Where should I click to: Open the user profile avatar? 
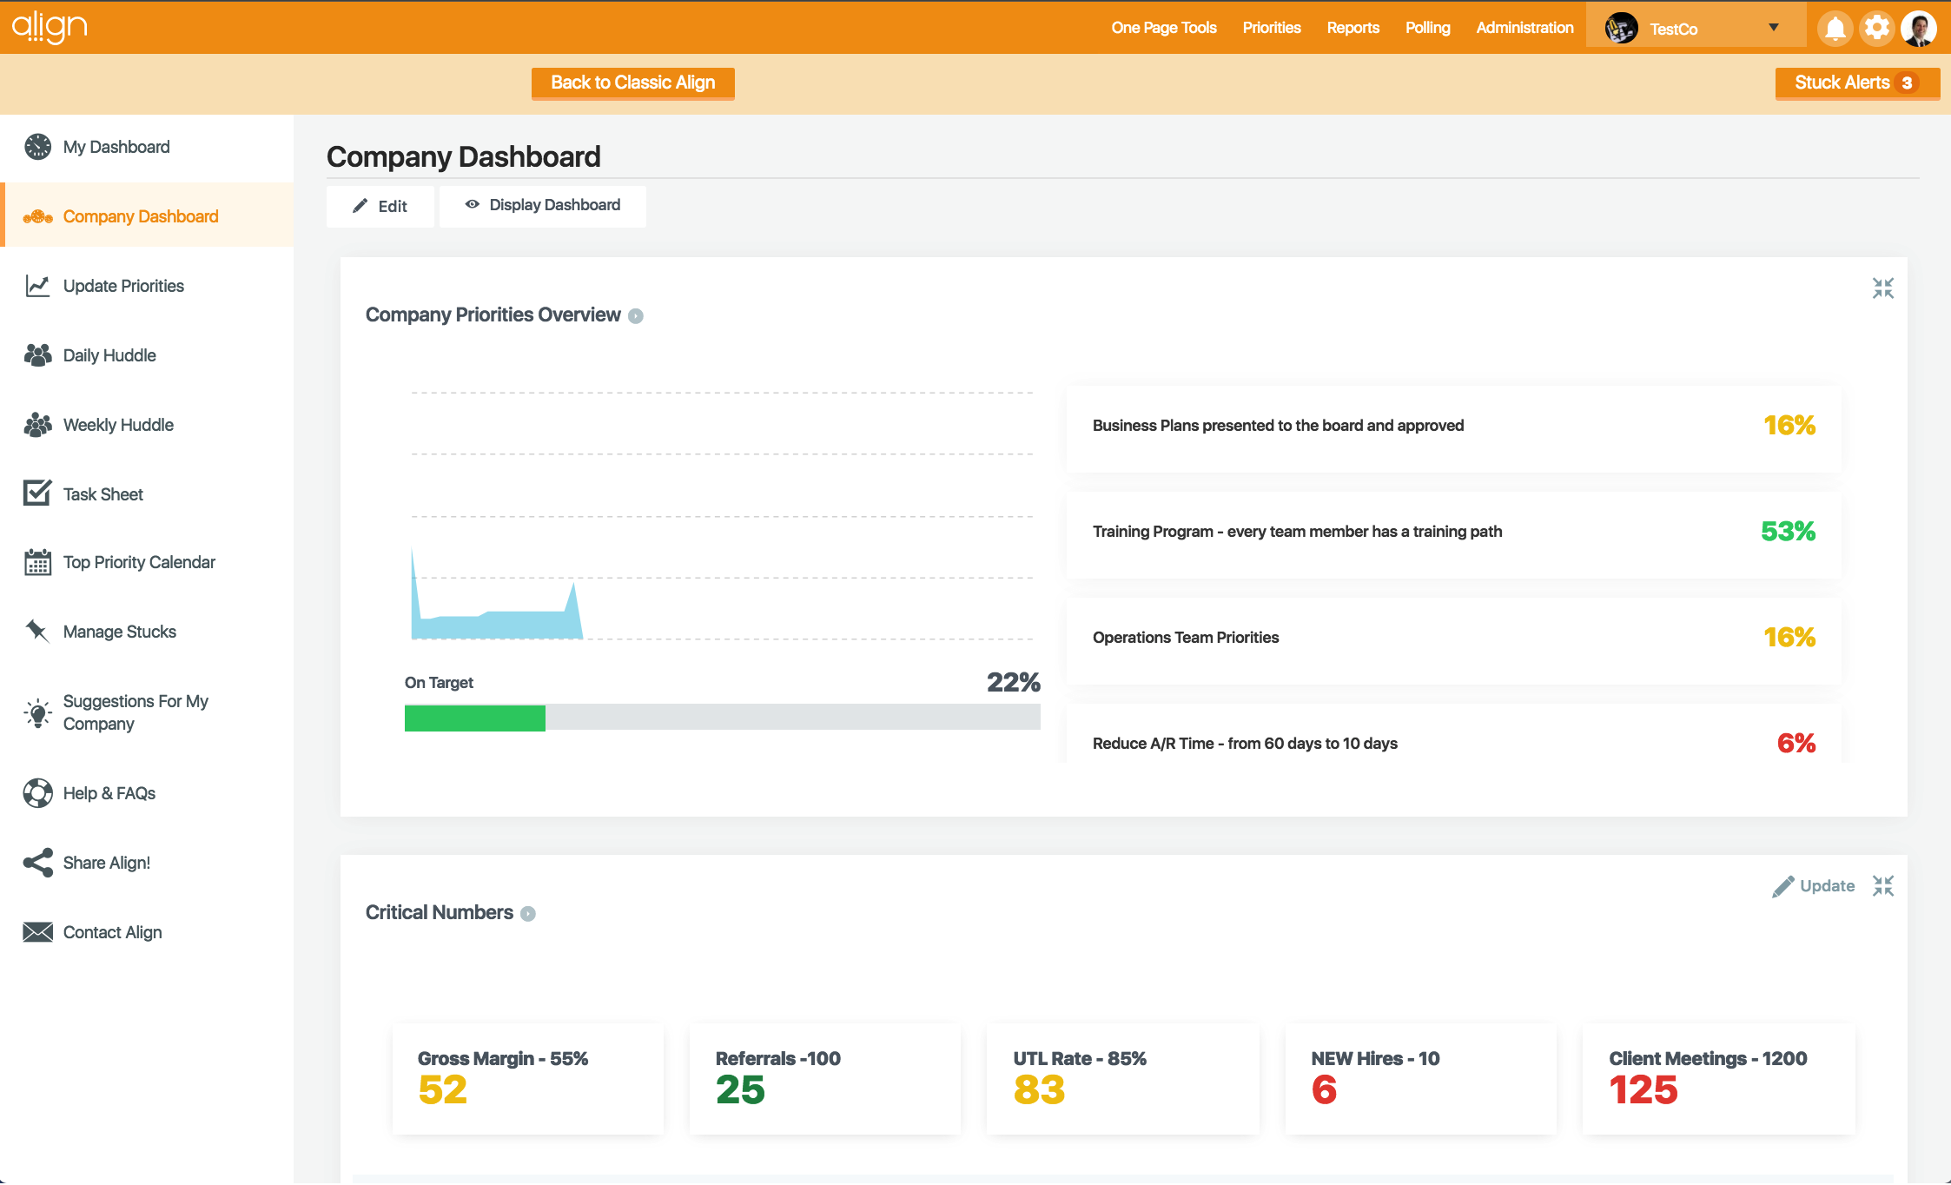[1919, 27]
